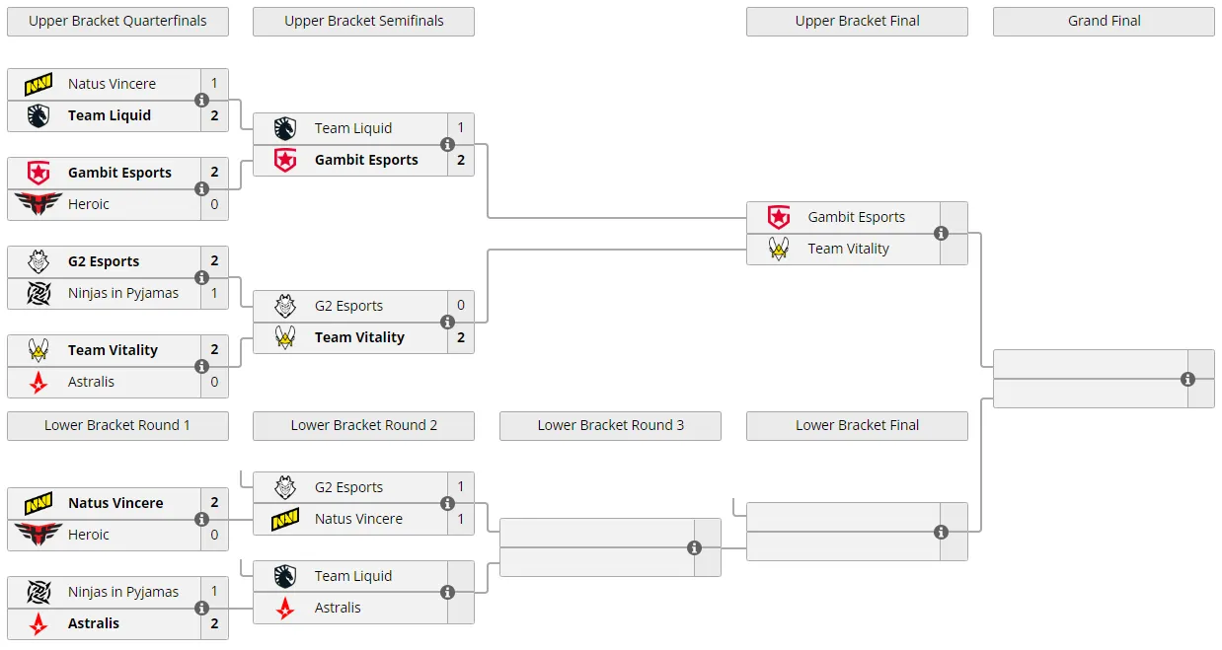Click Natus Vincere logo in Upper Bracket Quarterfinals
1222x650 pixels.
[x=38, y=84]
